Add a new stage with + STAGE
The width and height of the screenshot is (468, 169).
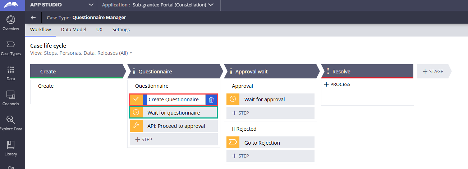[433, 71]
